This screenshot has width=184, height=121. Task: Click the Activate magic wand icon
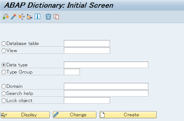[14, 16]
